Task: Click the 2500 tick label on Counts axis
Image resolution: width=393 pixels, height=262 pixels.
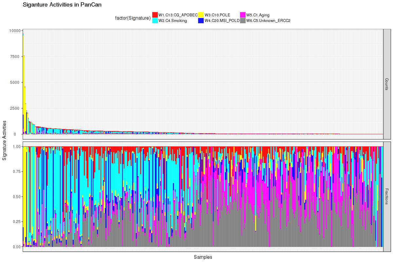Action: (15, 108)
